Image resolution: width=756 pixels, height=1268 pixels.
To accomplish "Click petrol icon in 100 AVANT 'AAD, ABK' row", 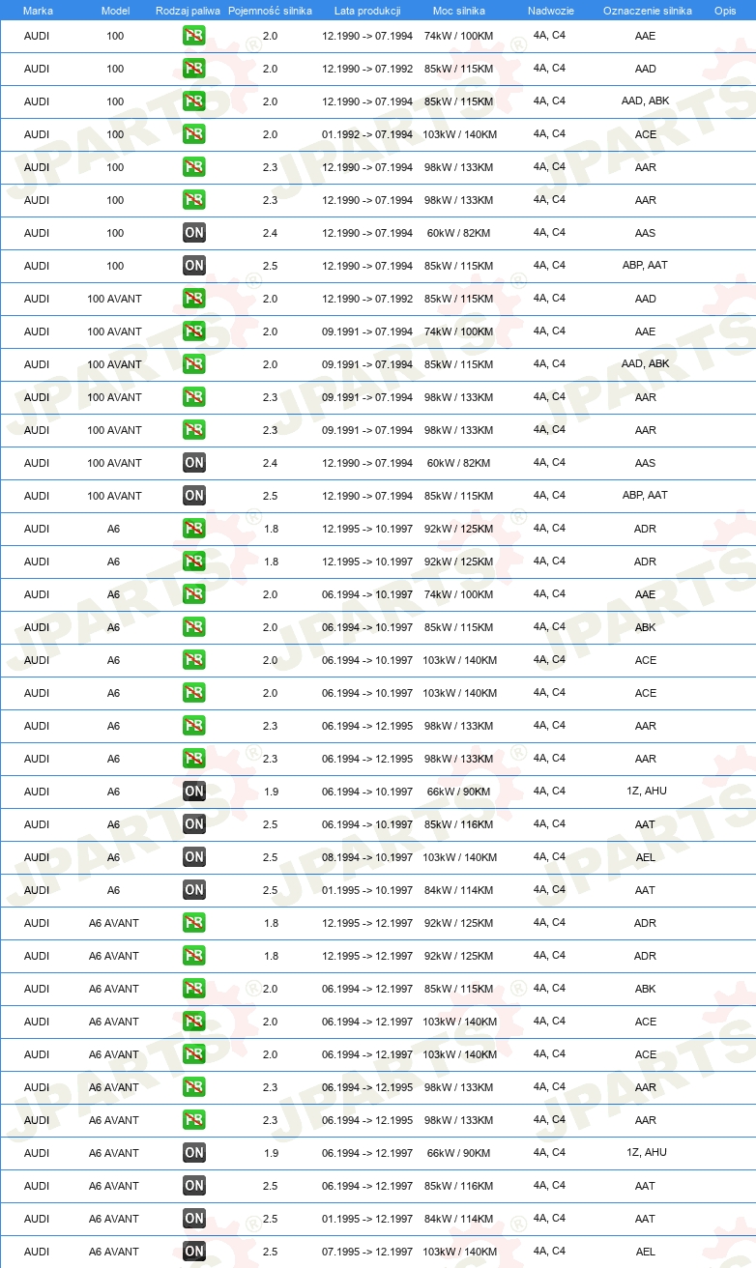I will [x=194, y=364].
